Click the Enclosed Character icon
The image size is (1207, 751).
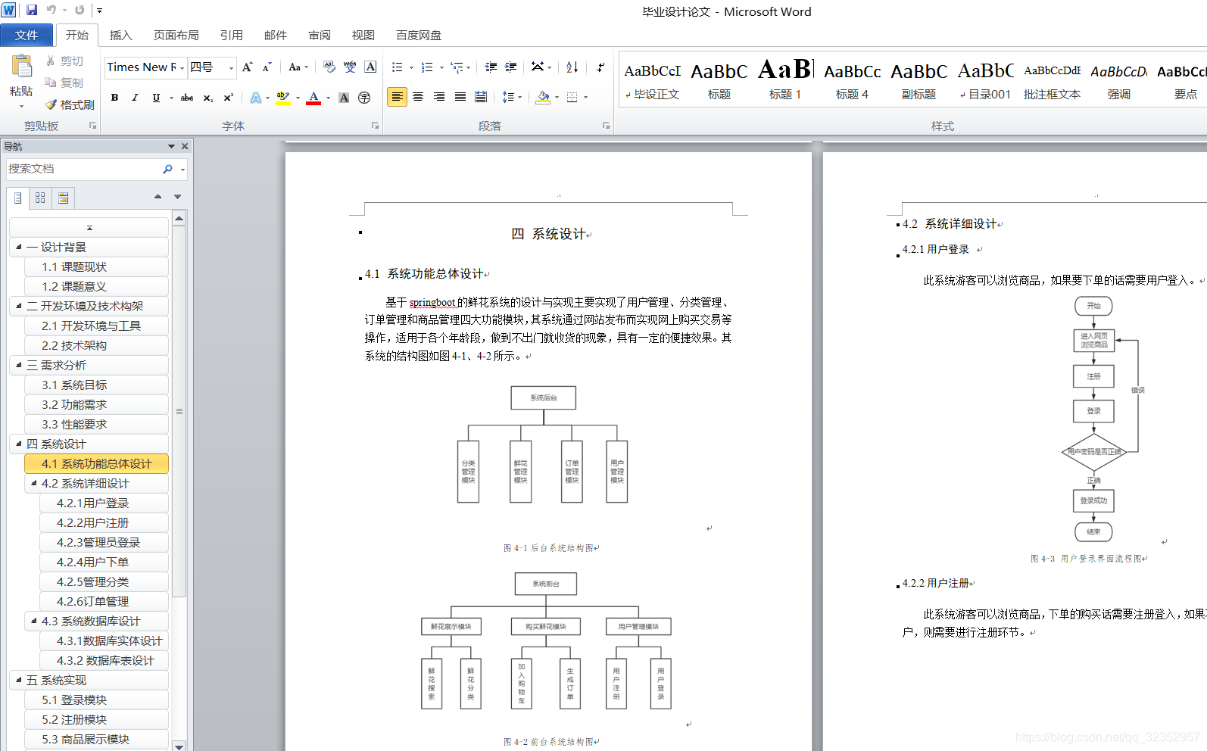tap(364, 98)
